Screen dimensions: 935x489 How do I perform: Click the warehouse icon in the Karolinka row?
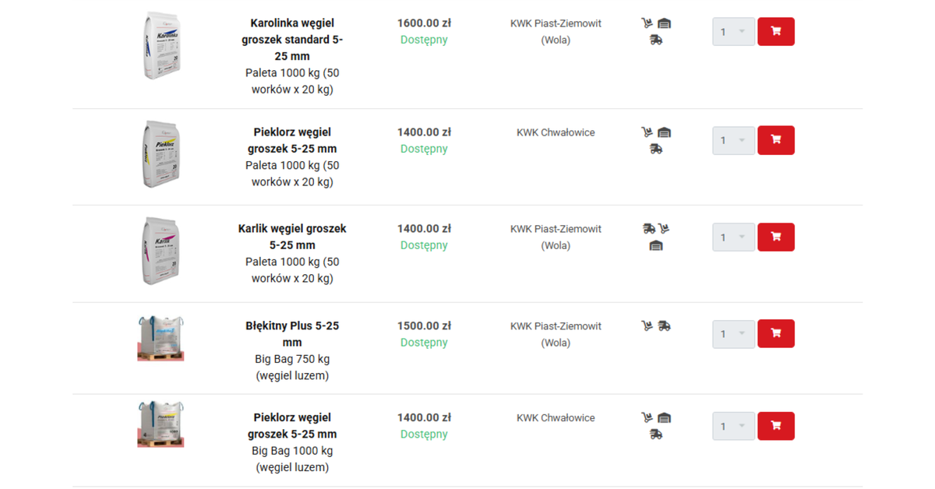pyautogui.click(x=665, y=23)
